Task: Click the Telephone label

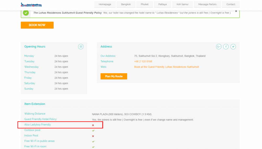Action: tap(107, 61)
